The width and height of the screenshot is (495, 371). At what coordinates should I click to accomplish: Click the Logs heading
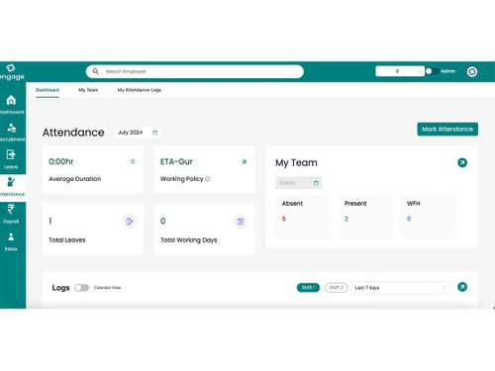[60, 288]
